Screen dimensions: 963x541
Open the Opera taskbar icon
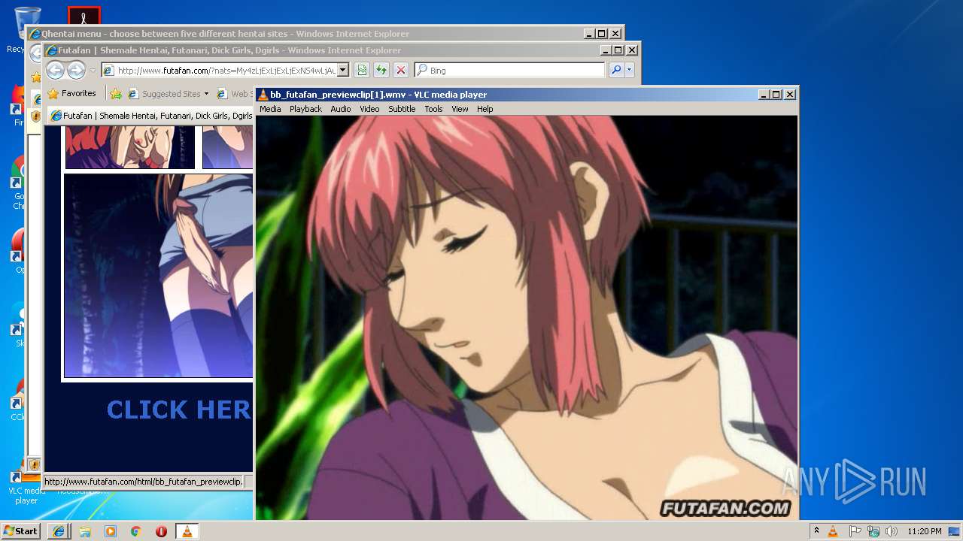(x=162, y=531)
